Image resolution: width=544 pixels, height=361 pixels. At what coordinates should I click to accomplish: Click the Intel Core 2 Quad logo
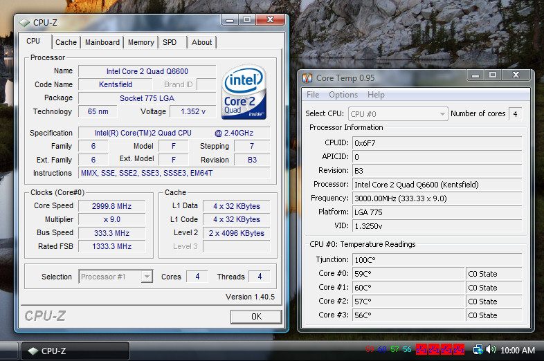click(244, 92)
